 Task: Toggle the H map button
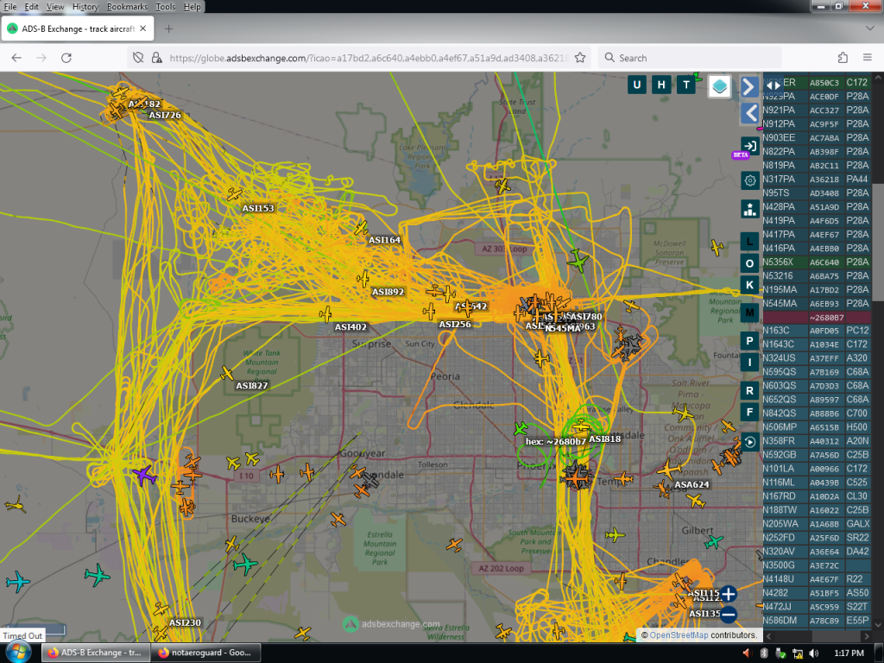(661, 85)
